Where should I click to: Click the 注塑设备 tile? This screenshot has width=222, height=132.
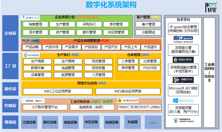(29, 122)
